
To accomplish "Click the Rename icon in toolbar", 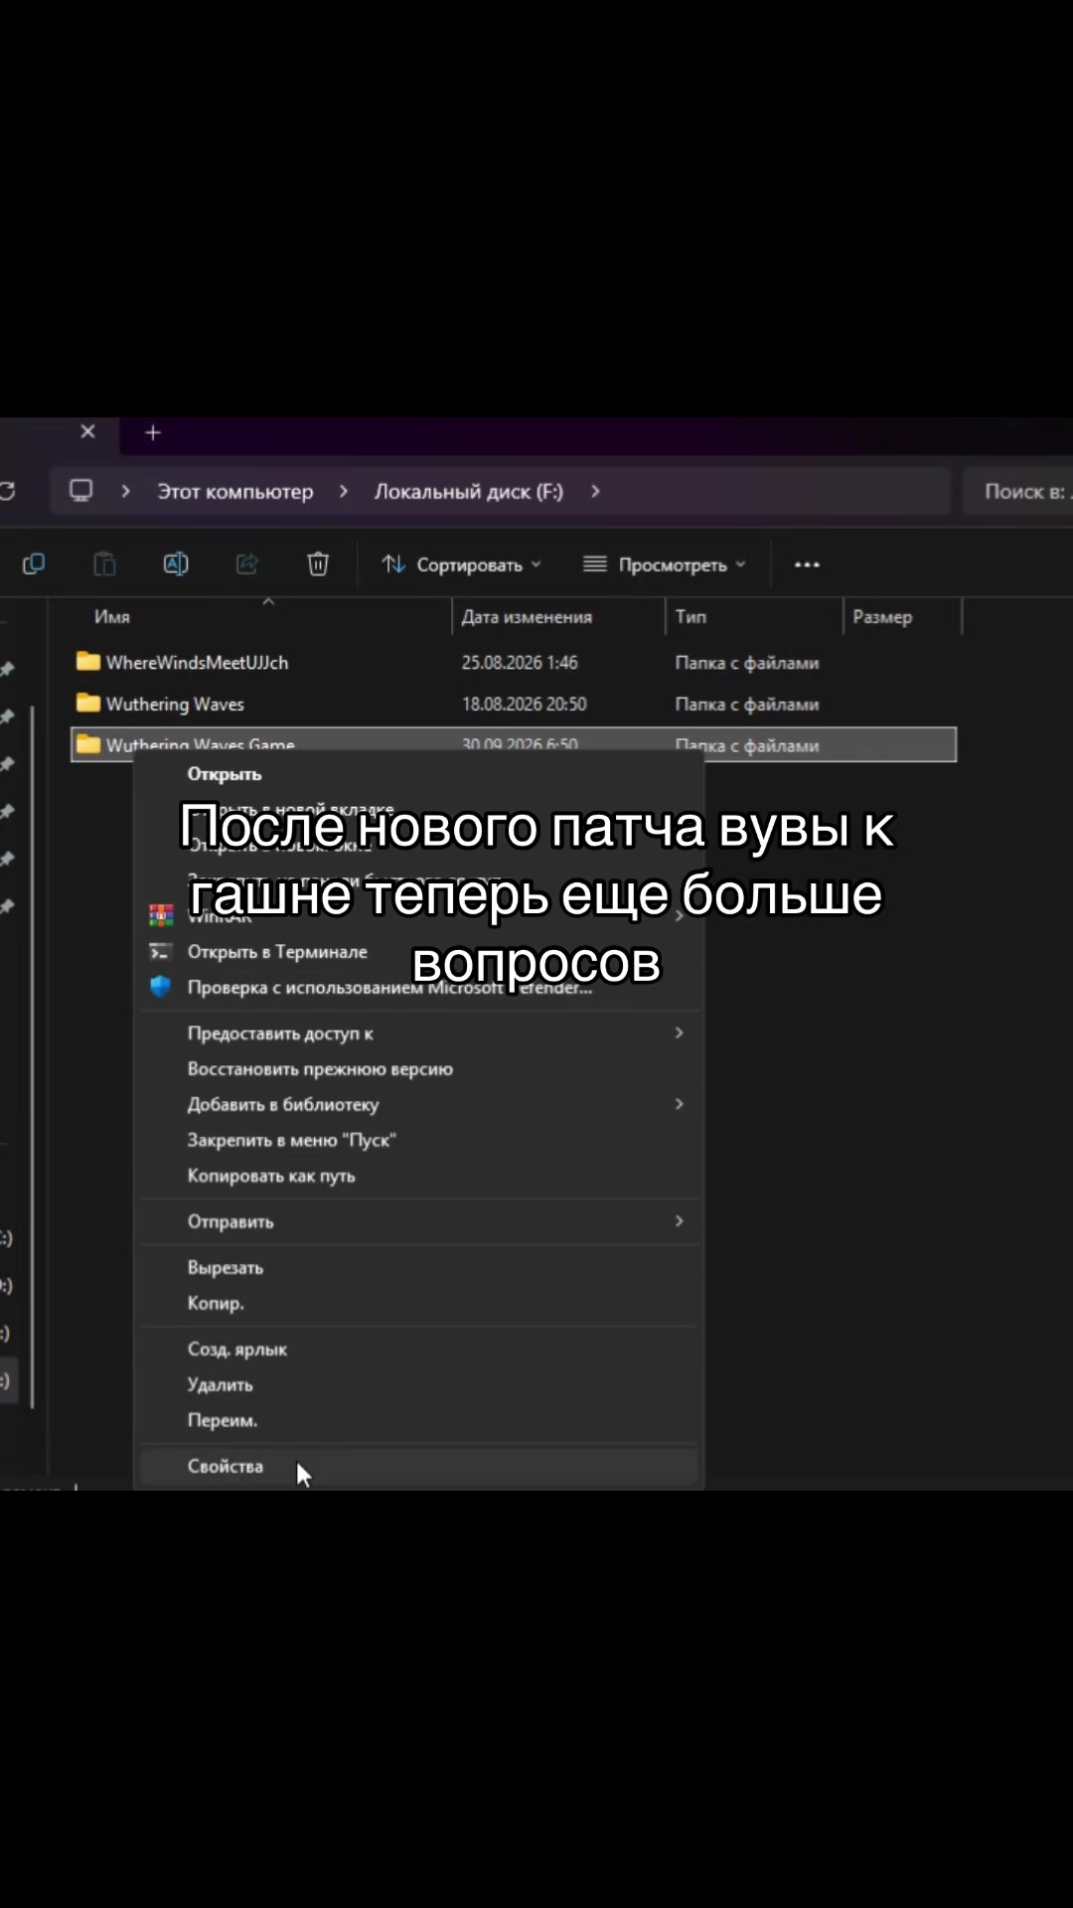I will (176, 564).
